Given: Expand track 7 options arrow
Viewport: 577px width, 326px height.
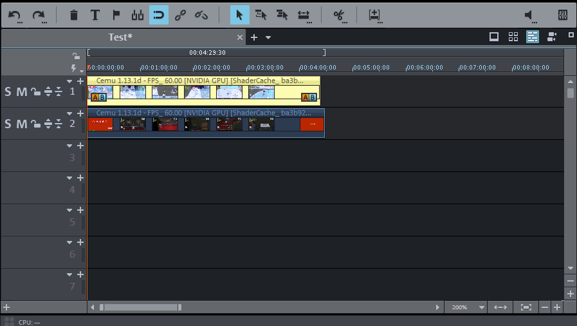Looking at the screenshot, I should click(x=69, y=275).
